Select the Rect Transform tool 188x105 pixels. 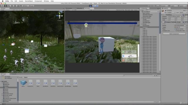click(15, 6)
